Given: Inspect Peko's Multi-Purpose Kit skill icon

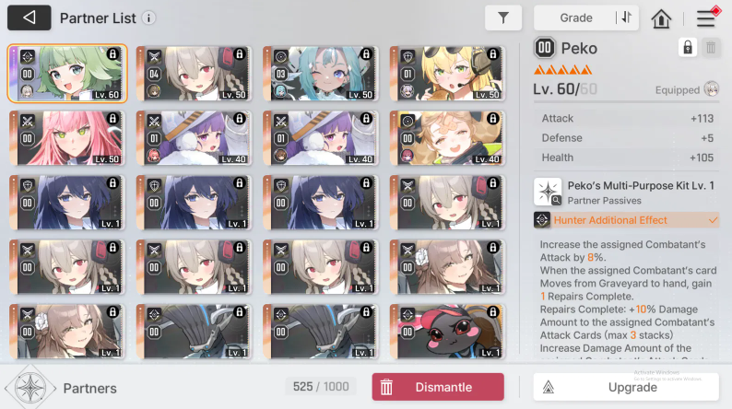Looking at the screenshot, I should point(548,192).
